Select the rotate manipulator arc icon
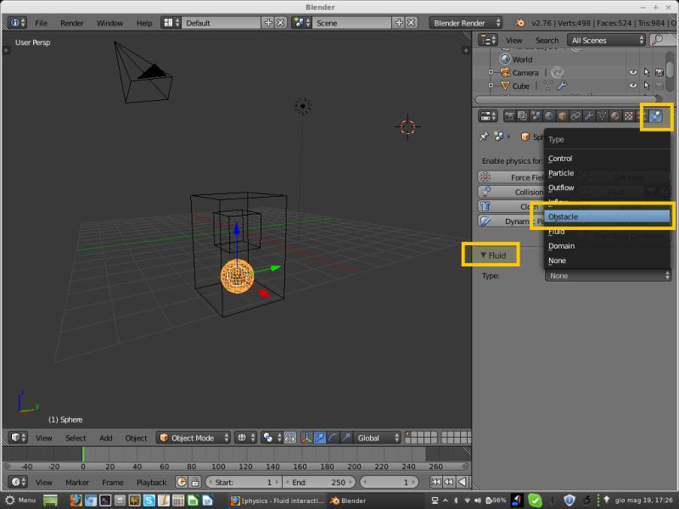Screen dimensions: 679x509 coord(333,438)
